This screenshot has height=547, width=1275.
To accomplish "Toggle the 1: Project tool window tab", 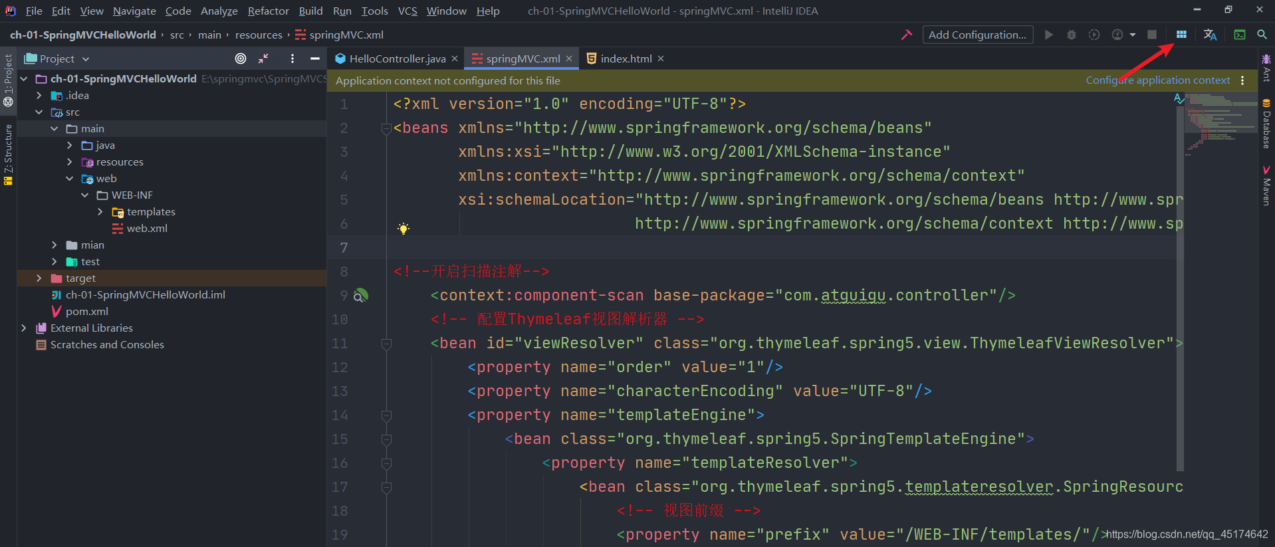I will [8, 80].
